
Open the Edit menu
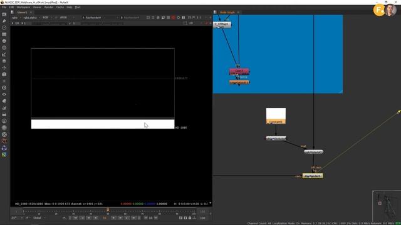tap(11, 7)
